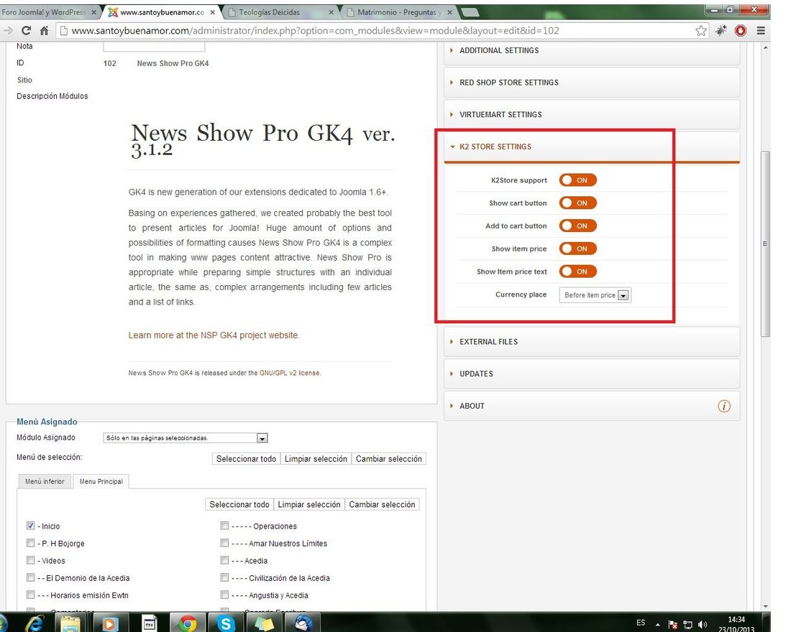The image size is (791, 632).
Task: Close the Teologías Deicidas tab
Action: click(x=331, y=12)
